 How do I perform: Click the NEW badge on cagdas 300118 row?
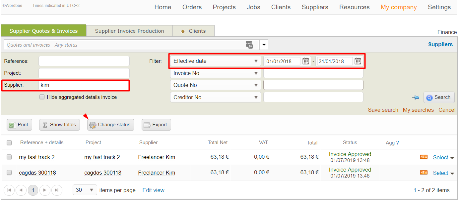pyautogui.click(x=424, y=173)
